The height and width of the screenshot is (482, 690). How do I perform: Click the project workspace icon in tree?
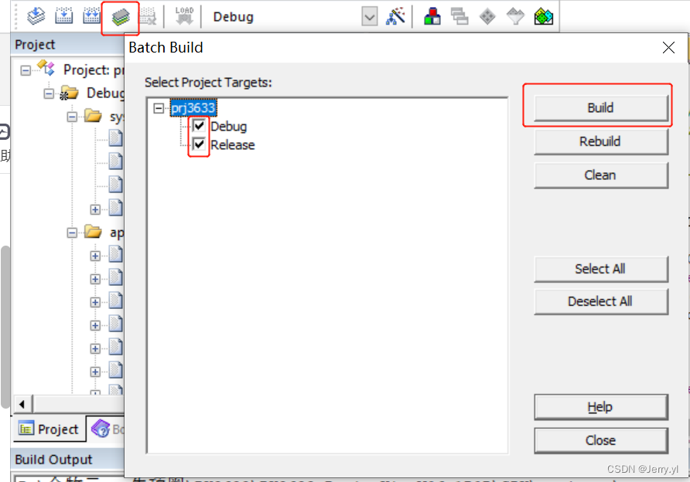coord(46,69)
